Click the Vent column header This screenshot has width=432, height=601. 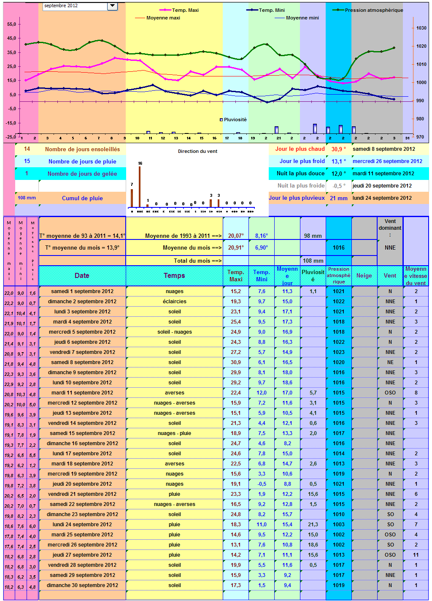(390, 275)
